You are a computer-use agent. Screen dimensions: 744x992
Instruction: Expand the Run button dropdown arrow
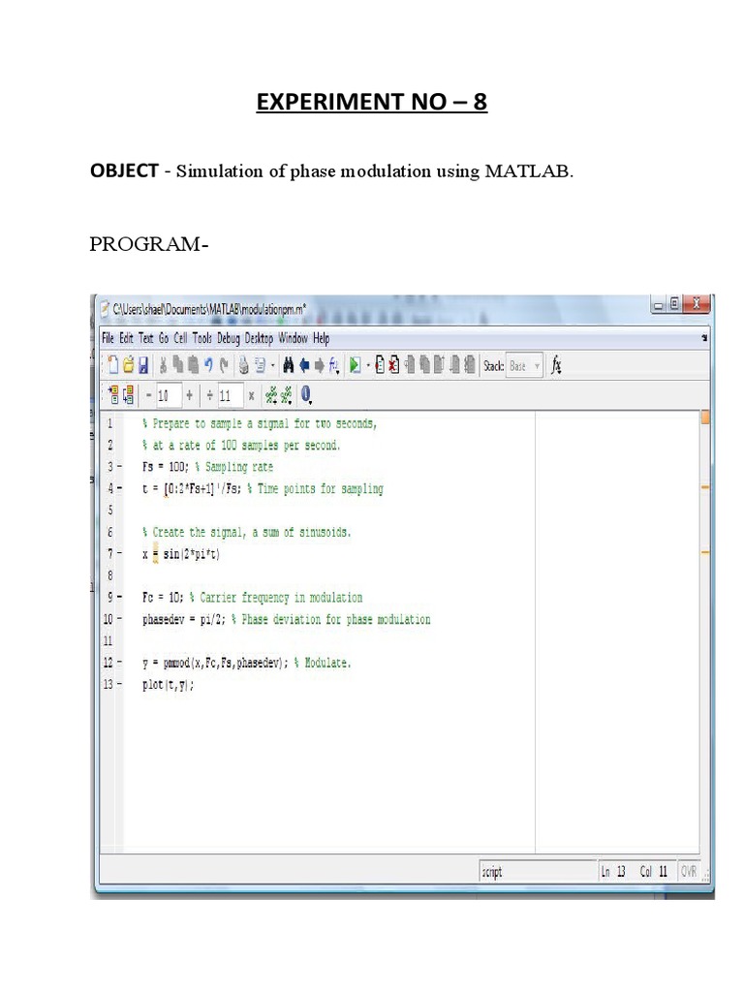(368, 365)
